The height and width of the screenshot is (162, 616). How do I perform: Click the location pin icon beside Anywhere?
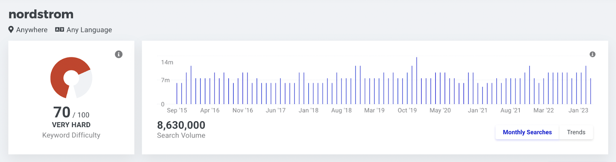click(x=11, y=30)
